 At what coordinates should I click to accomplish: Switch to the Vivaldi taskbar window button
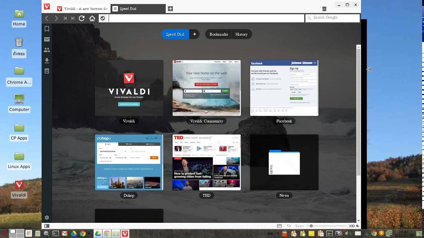point(125,234)
